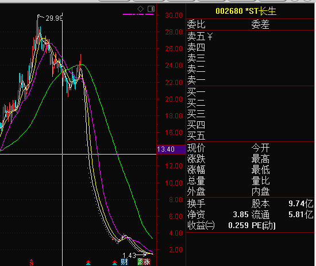Screen dimensions: 316x266
Task: Click the magenta dashed line legend
Action: pyautogui.click(x=138, y=14)
